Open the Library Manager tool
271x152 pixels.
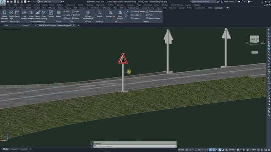[x=4, y=15]
